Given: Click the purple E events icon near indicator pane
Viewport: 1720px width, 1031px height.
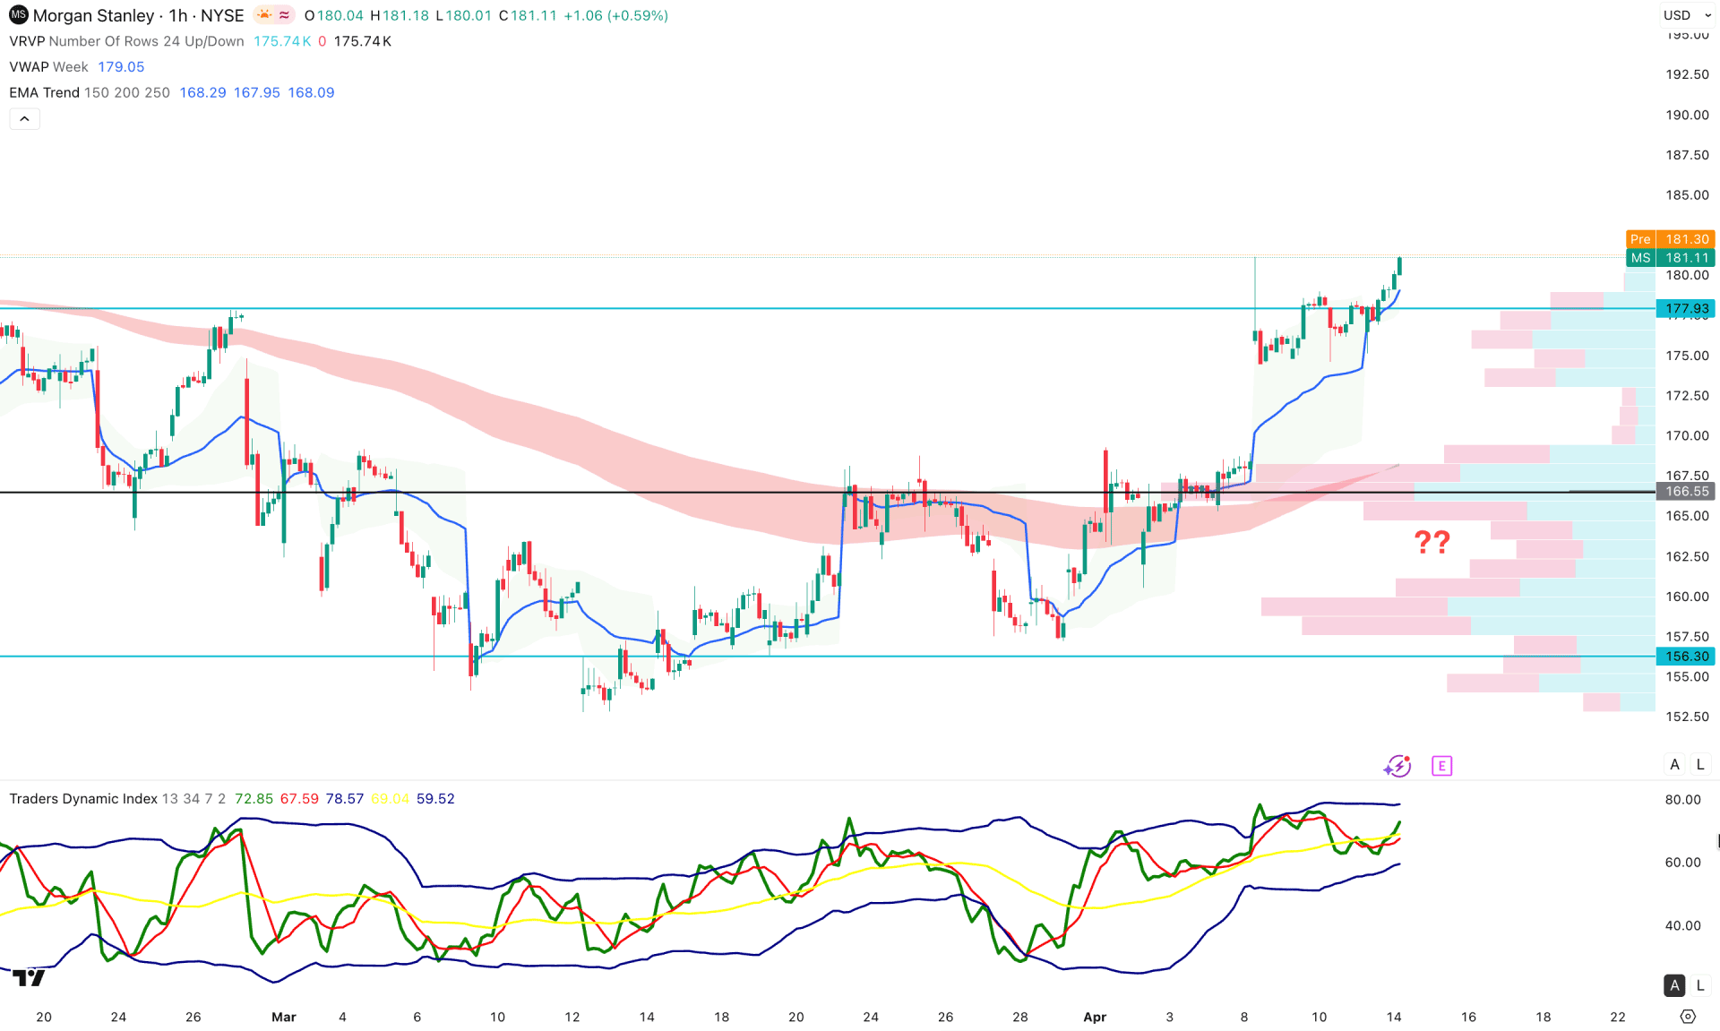Looking at the screenshot, I should click(1442, 767).
